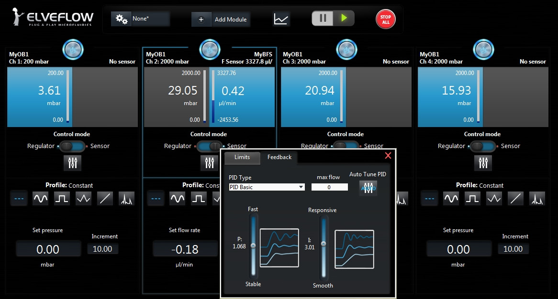Click the P gain Fast/Stable slider

click(x=253, y=246)
